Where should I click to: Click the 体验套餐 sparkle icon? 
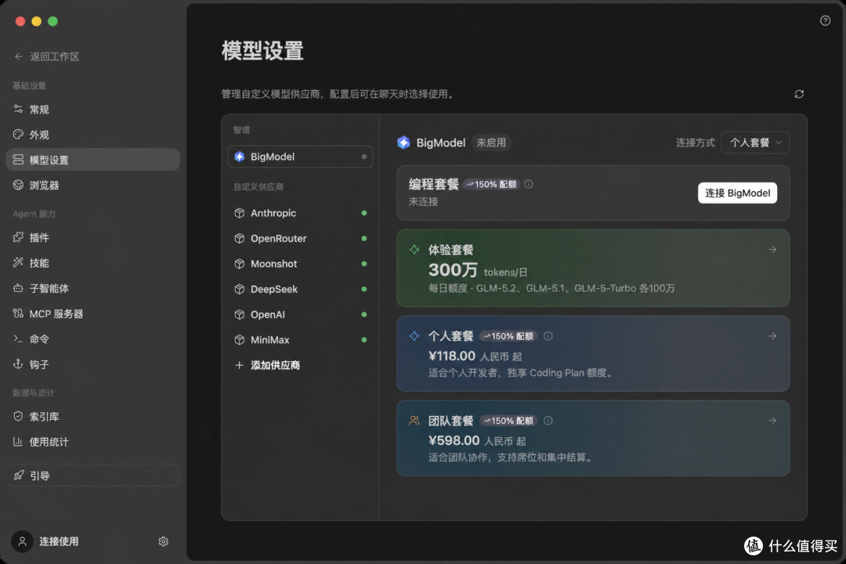coord(414,249)
